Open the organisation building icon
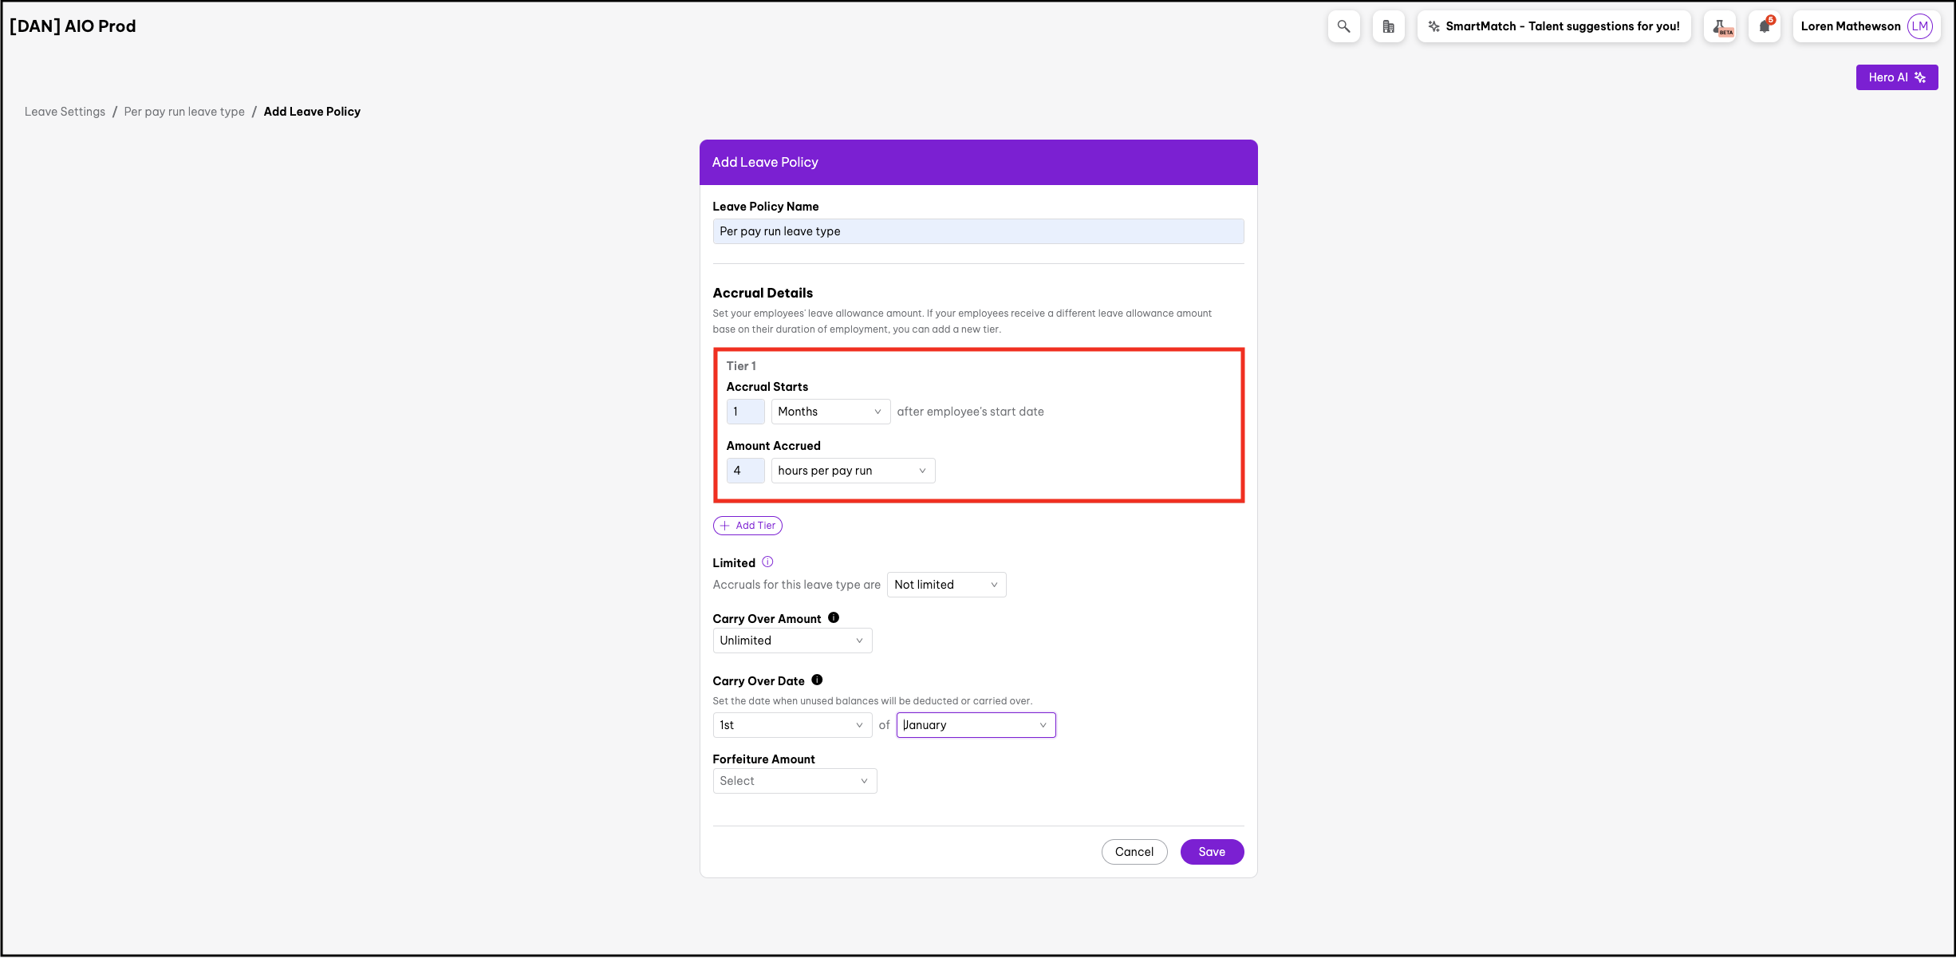Image resolution: width=1956 pixels, height=958 pixels. (x=1388, y=26)
